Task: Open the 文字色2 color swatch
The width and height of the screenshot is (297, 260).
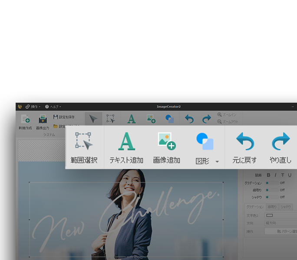Action: click(x=270, y=215)
